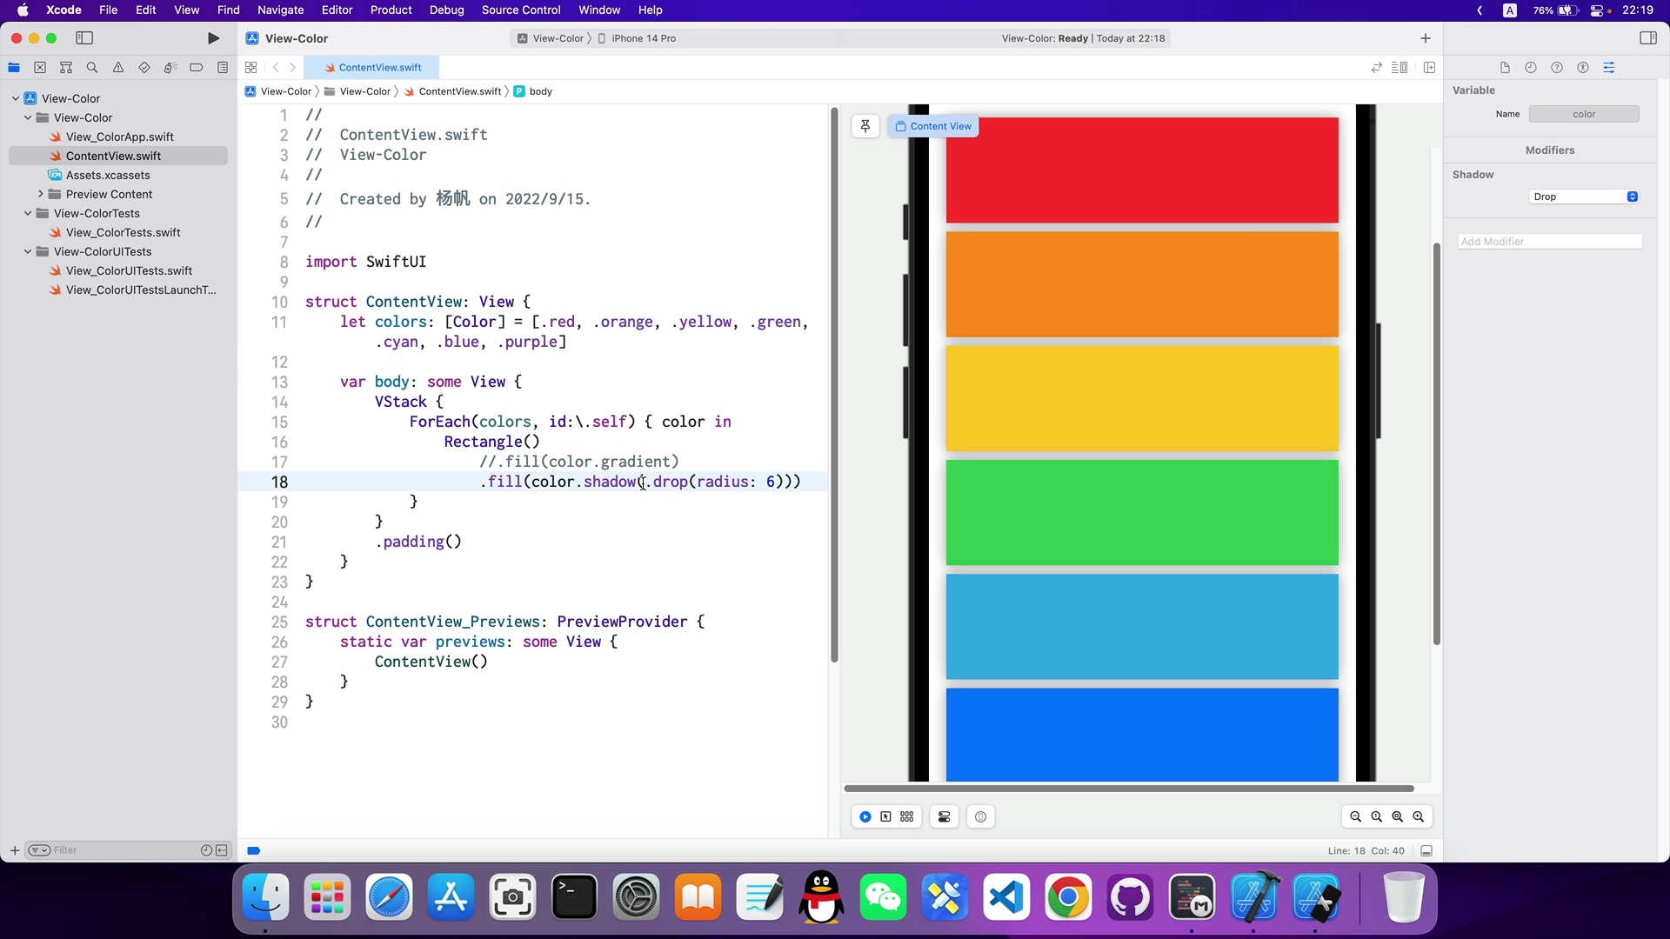Switch preview to selectable mode
The height and width of the screenshot is (939, 1670).
(886, 817)
